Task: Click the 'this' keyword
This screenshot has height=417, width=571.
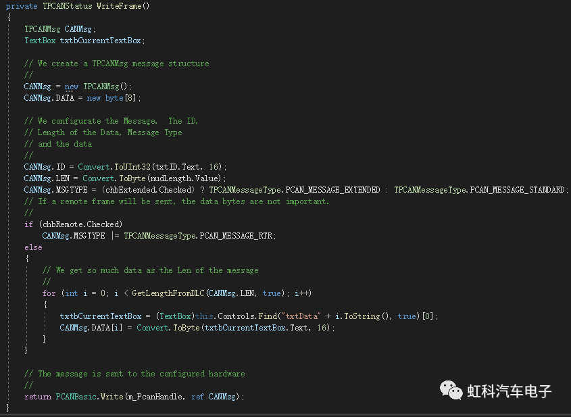Action: (204, 316)
